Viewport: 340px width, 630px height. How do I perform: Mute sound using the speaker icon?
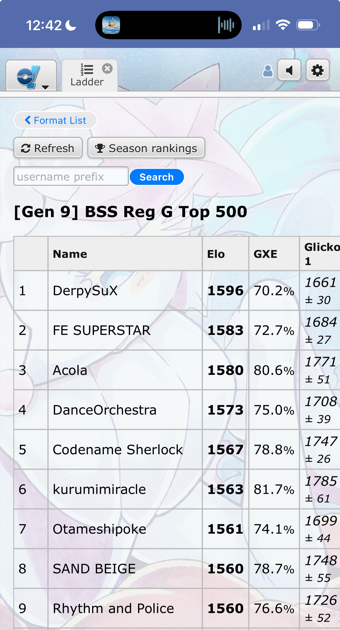pyautogui.click(x=289, y=70)
